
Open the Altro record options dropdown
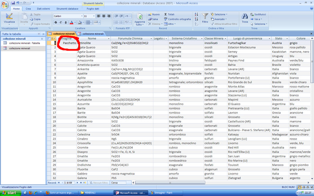[170, 24]
